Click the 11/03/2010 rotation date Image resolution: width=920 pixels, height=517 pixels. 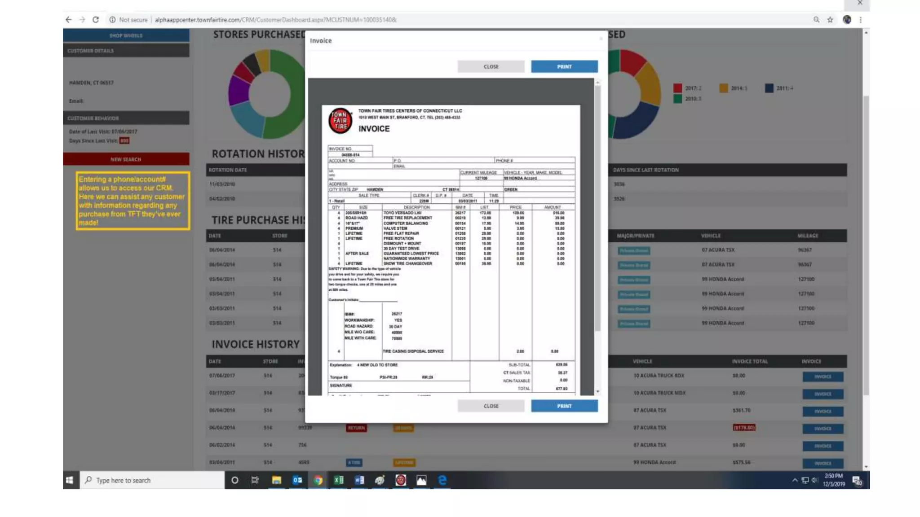tap(222, 184)
